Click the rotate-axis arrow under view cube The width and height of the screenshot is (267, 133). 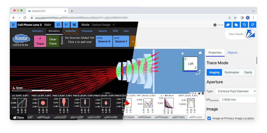tap(198, 73)
